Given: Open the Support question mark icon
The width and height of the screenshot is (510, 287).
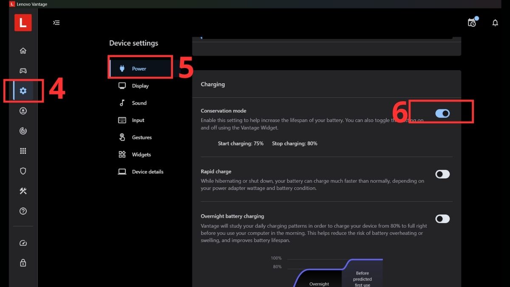Looking at the screenshot, I should coord(23,211).
